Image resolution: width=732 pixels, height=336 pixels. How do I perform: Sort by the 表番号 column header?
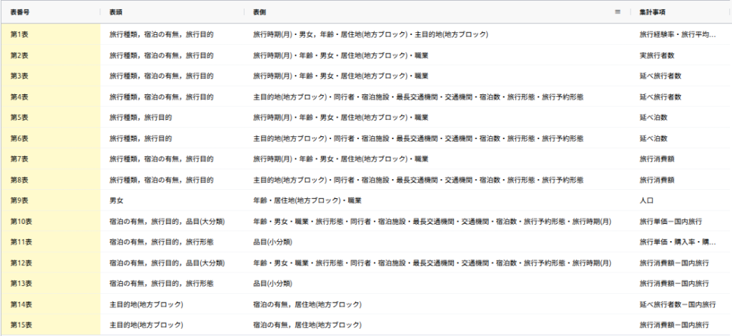pyautogui.click(x=20, y=13)
